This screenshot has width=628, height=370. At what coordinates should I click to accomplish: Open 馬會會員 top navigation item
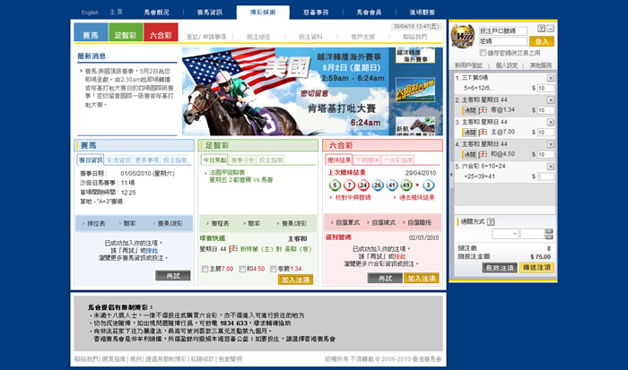(369, 13)
